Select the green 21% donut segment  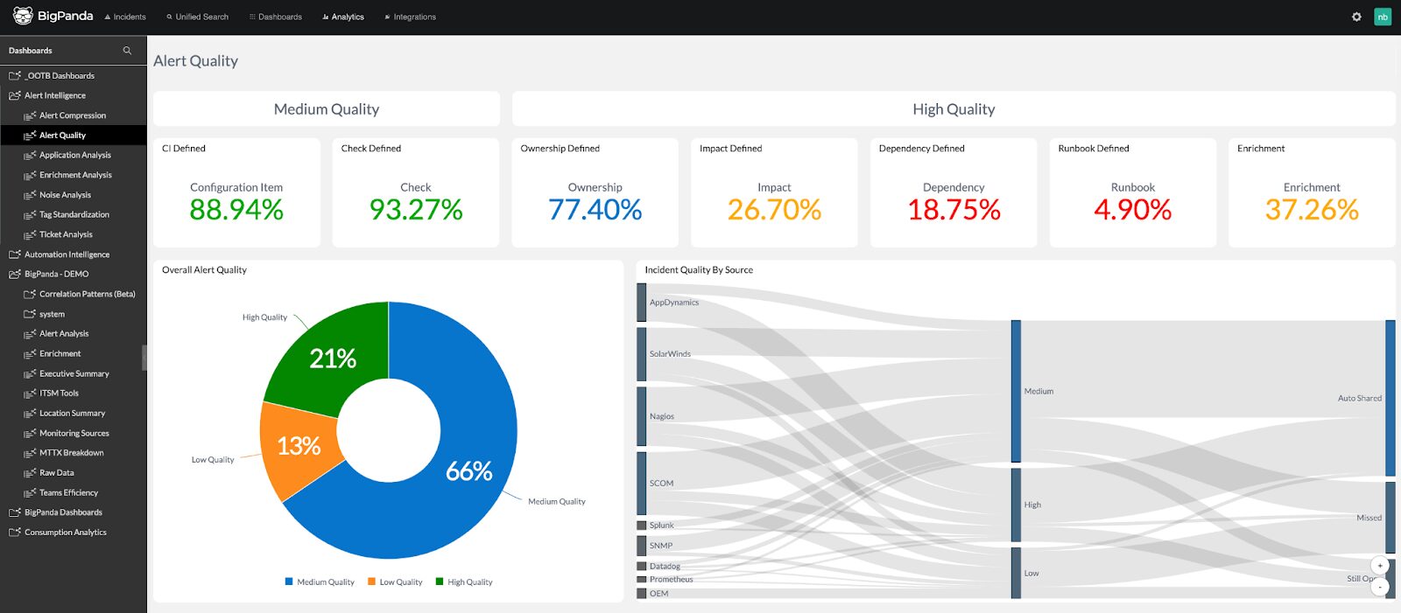(x=333, y=359)
